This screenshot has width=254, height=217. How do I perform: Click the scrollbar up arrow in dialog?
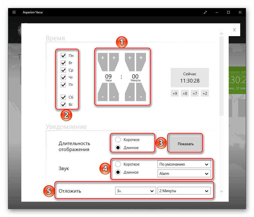(221, 34)
